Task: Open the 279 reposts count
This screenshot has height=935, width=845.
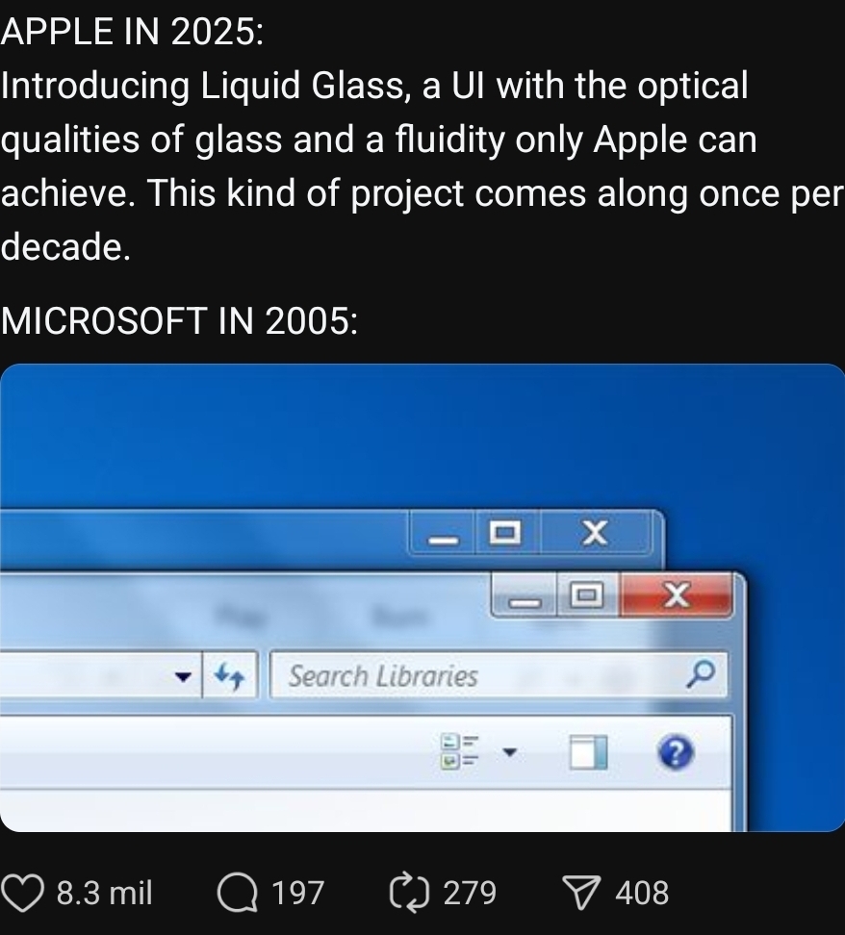Action: [470, 893]
